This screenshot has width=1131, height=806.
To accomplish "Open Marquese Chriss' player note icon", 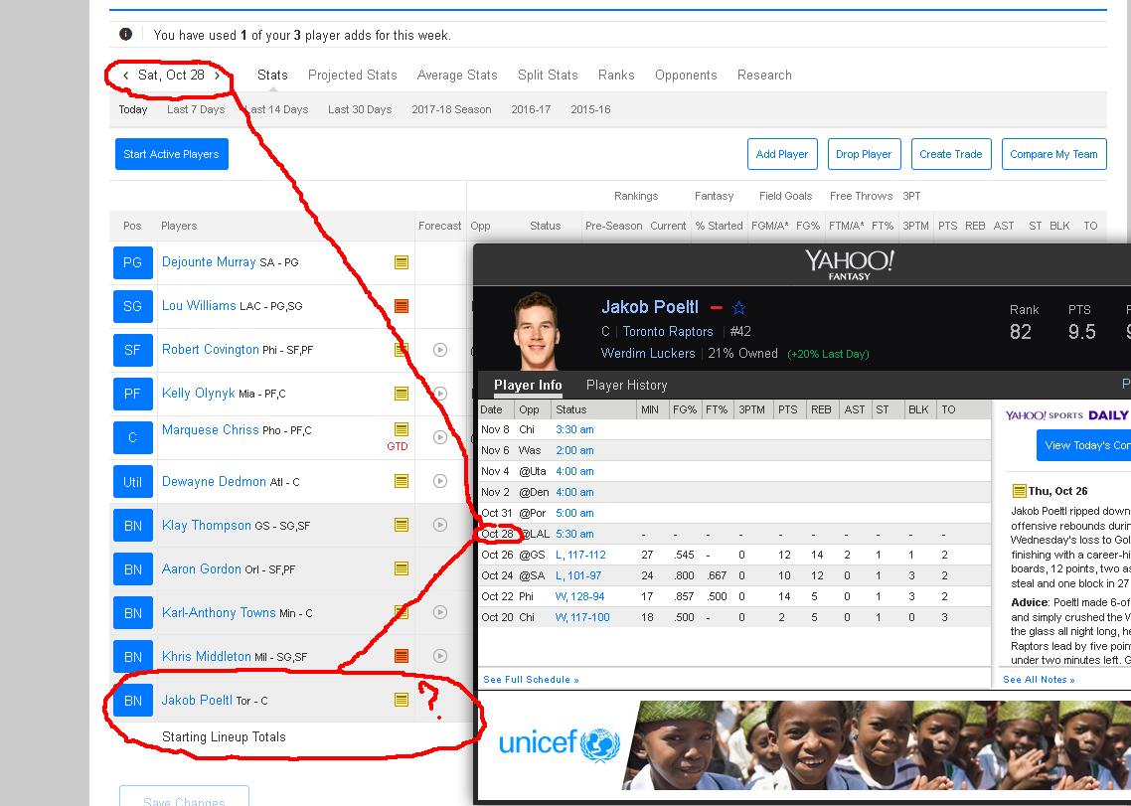I will 402,429.
